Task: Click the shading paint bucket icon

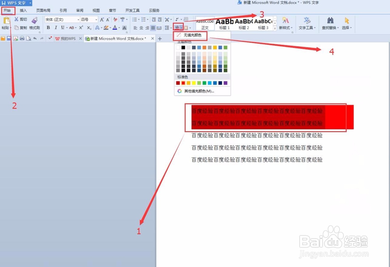Action: (177, 27)
